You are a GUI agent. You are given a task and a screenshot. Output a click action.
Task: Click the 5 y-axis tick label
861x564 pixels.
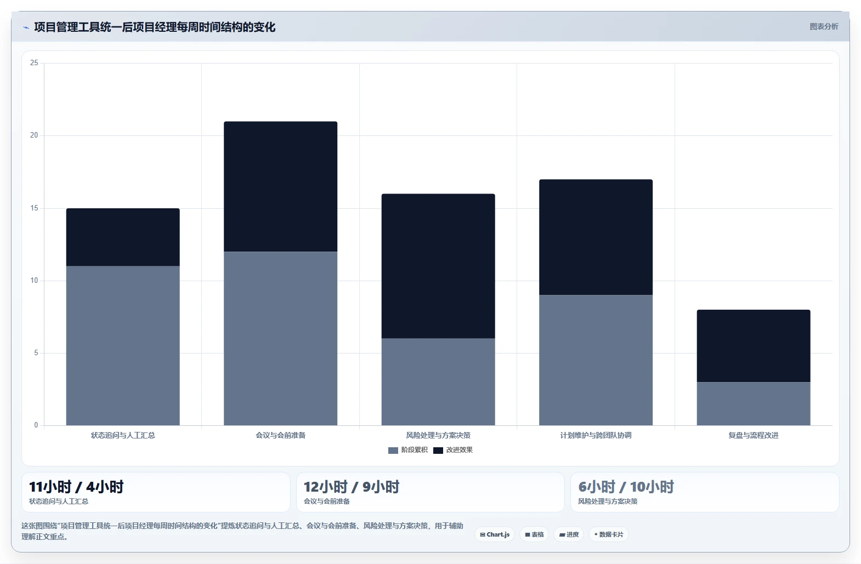pyautogui.click(x=36, y=353)
